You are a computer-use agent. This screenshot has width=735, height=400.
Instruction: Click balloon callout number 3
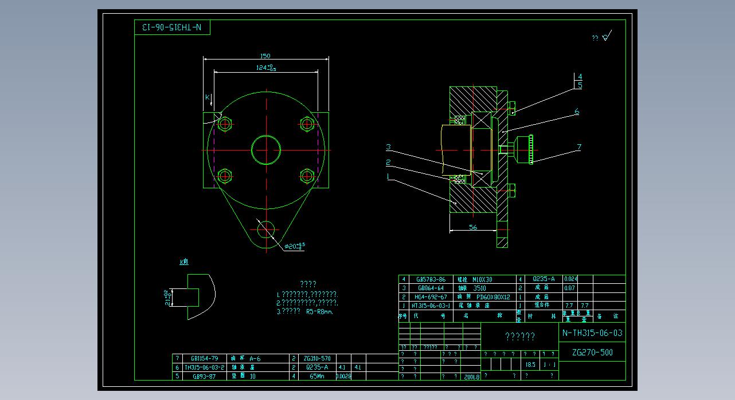(389, 147)
